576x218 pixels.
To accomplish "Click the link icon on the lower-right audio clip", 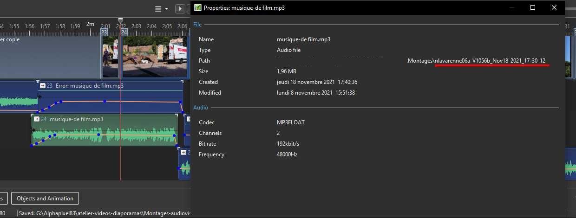I will tap(183, 152).
